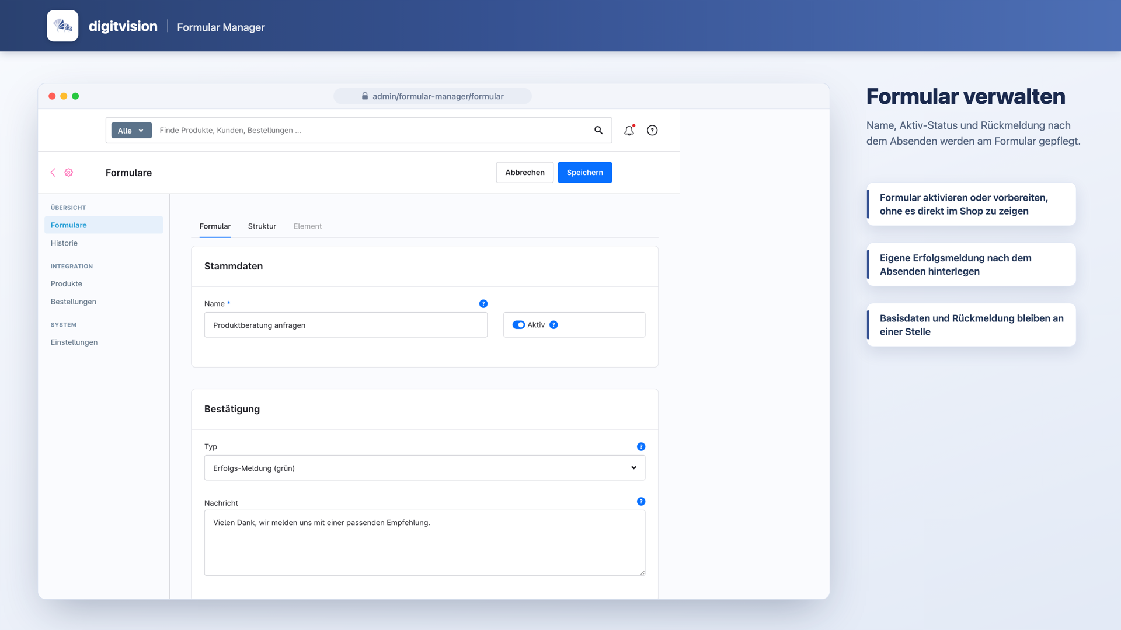Open the Alle search filter dropdown

tap(131, 130)
